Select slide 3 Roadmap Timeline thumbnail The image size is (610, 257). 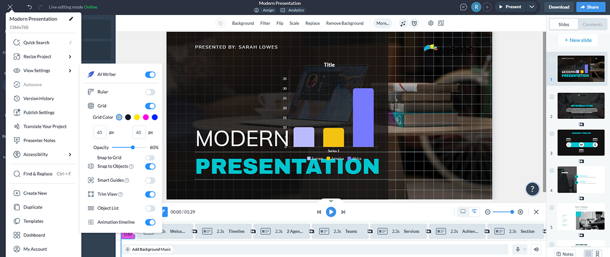tap(582, 143)
